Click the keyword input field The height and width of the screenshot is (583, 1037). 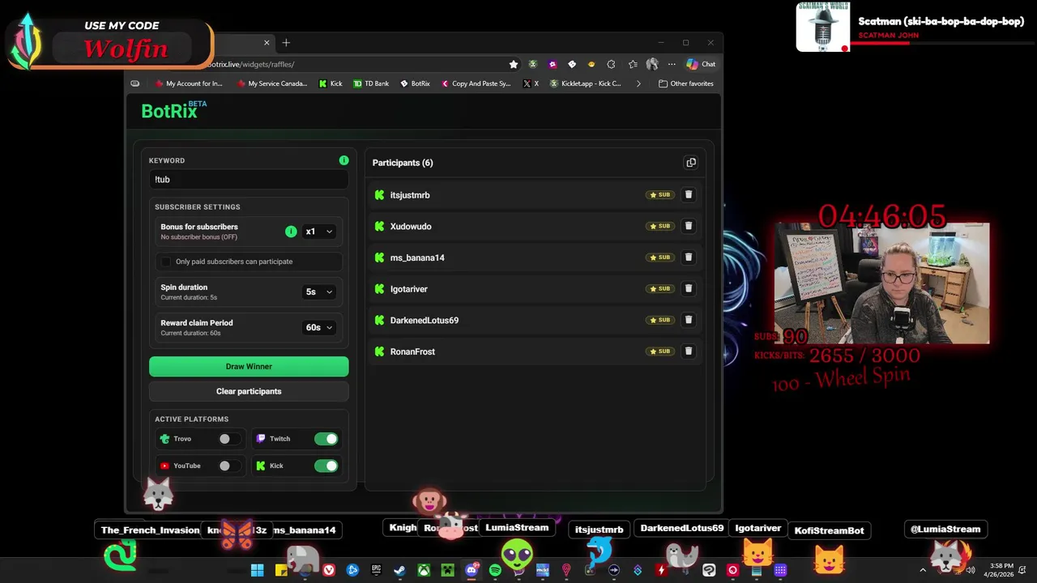point(249,180)
